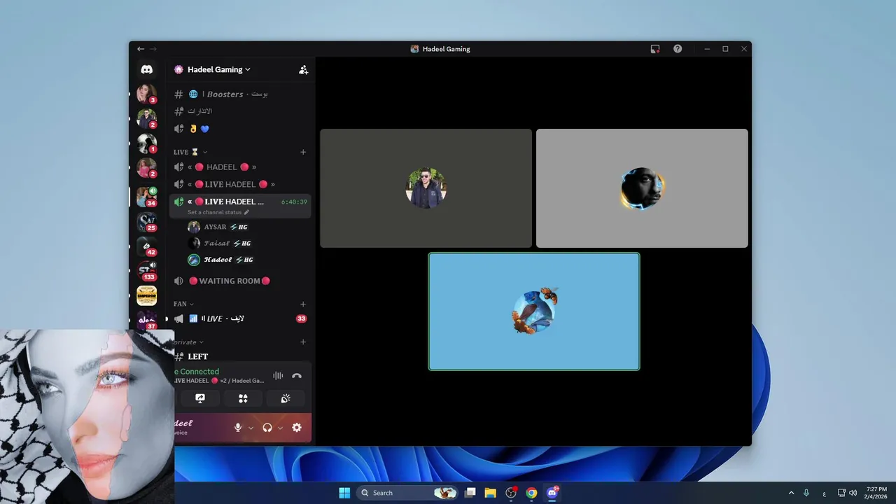The width and height of the screenshot is (896, 504).
Task: Toggle headphones deafen button
Action: click(267, 428)
